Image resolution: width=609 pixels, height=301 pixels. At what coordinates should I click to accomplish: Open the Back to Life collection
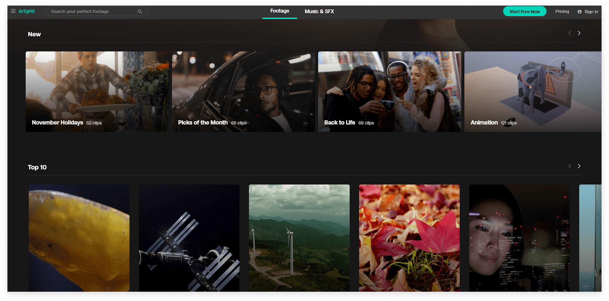[x=390, y=92]
